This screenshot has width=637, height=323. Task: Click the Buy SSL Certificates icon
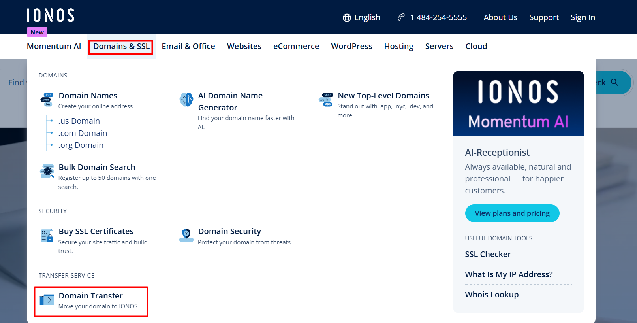tap(47, 235)
